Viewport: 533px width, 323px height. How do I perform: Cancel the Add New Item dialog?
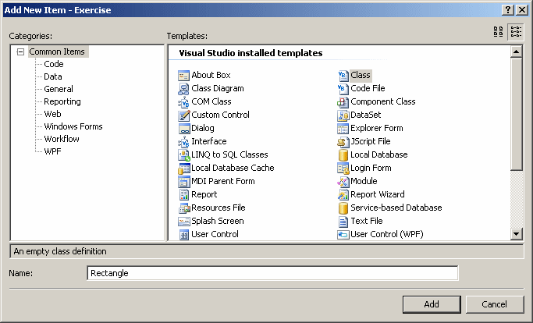pos(495,304)
